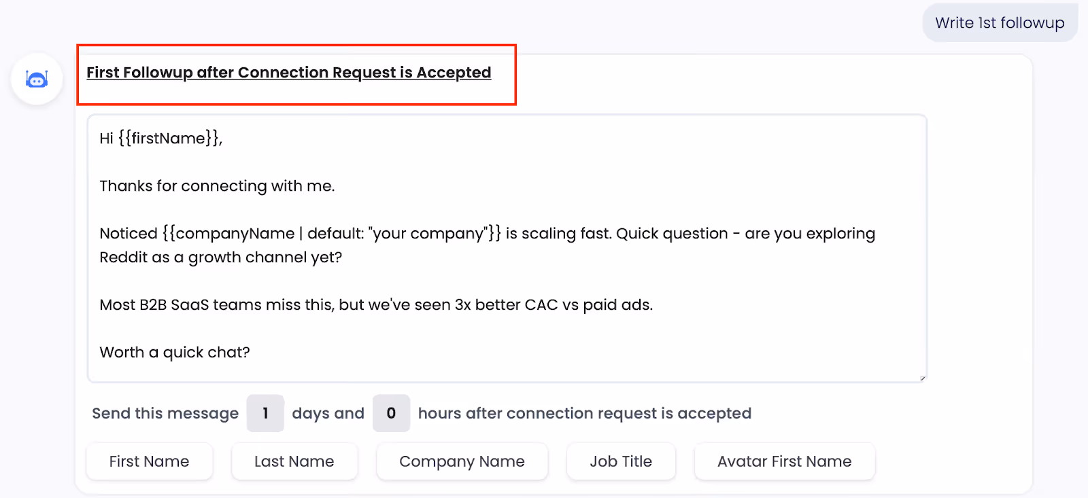The width and height of the screenshot is (1088, 498).
Task: Open 'First Followup after Connection Request is Accepted' heading
Action: (288, 73)
